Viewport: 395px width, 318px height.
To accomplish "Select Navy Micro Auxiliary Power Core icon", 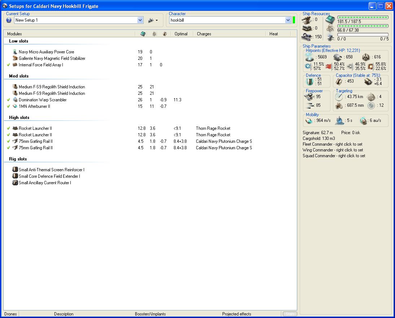I will click(x=15, y=52).
